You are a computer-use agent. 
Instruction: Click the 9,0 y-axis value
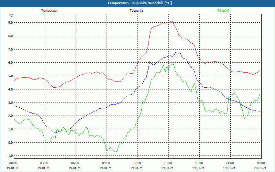(11, 23)
